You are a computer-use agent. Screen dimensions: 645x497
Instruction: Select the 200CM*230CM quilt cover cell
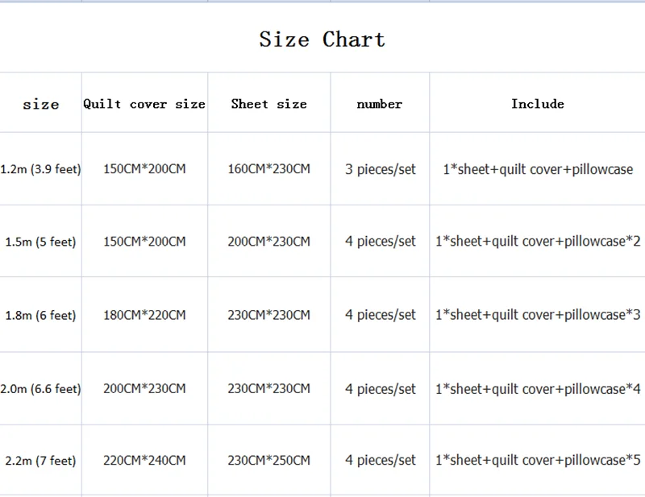(x=144, y=388)
